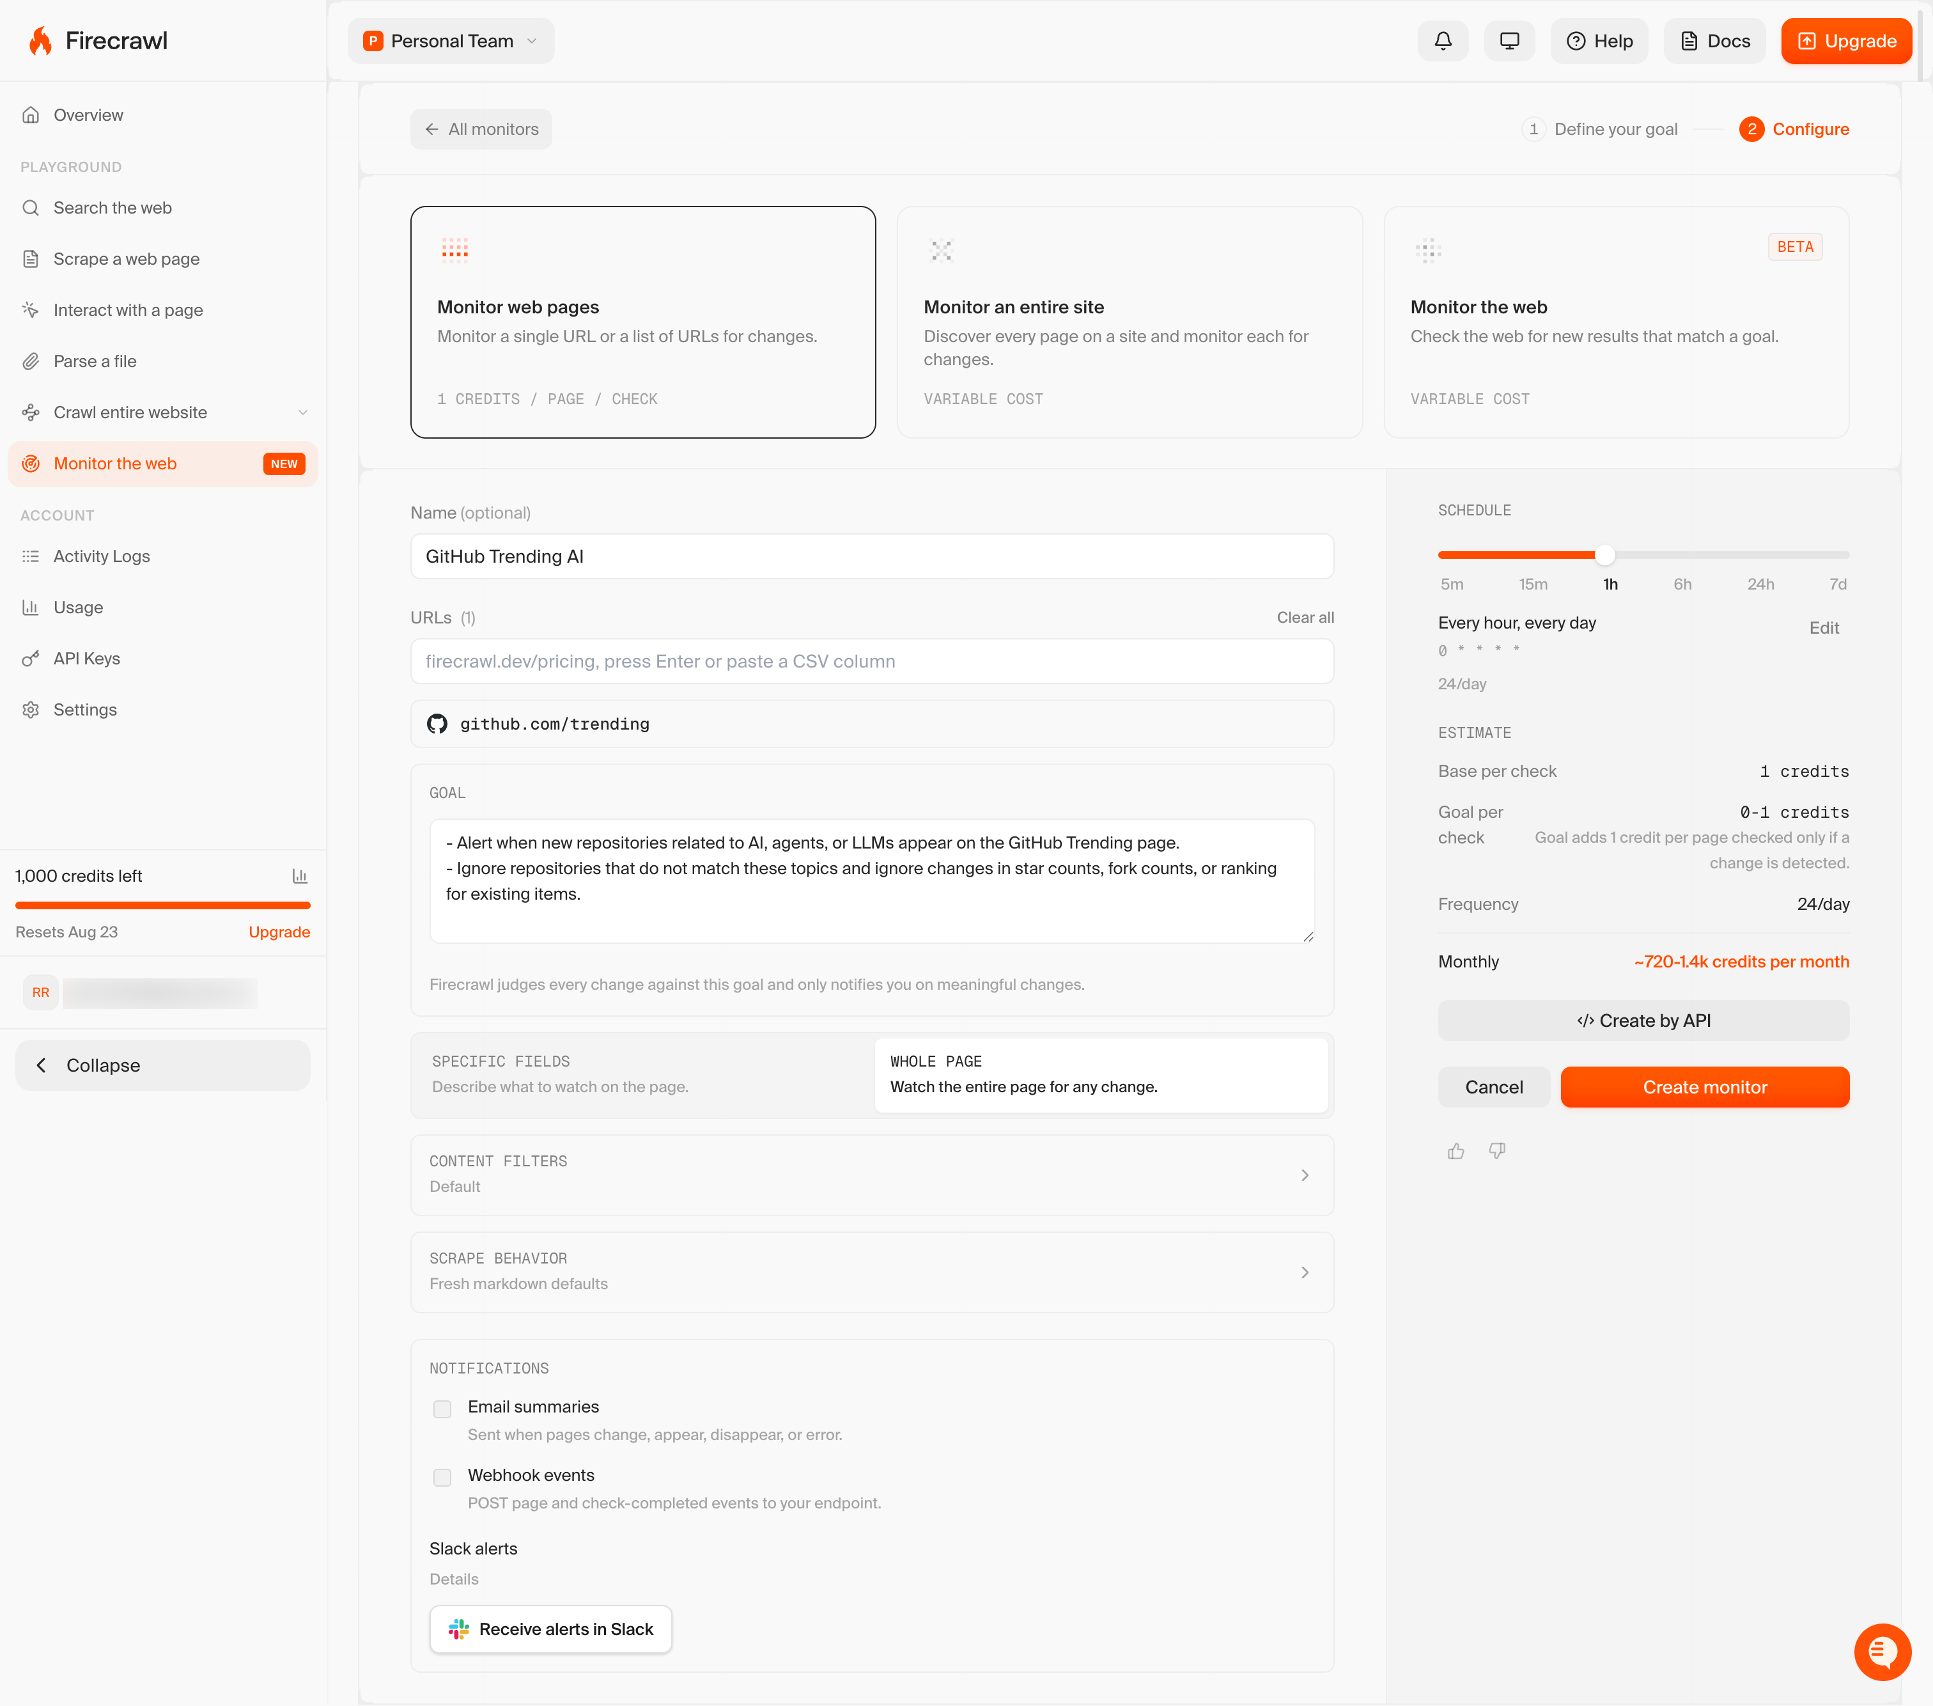Click the RR user avatar
The image size is (1933, 1706).
tap(41, 992)
